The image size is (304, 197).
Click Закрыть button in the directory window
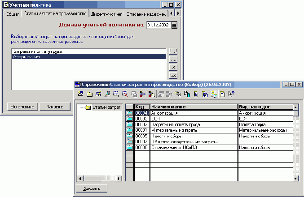click(x=92, y=188)
